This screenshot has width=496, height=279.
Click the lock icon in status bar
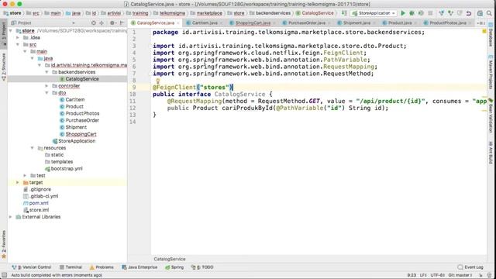pyautogui.click(x=480, y=275)
